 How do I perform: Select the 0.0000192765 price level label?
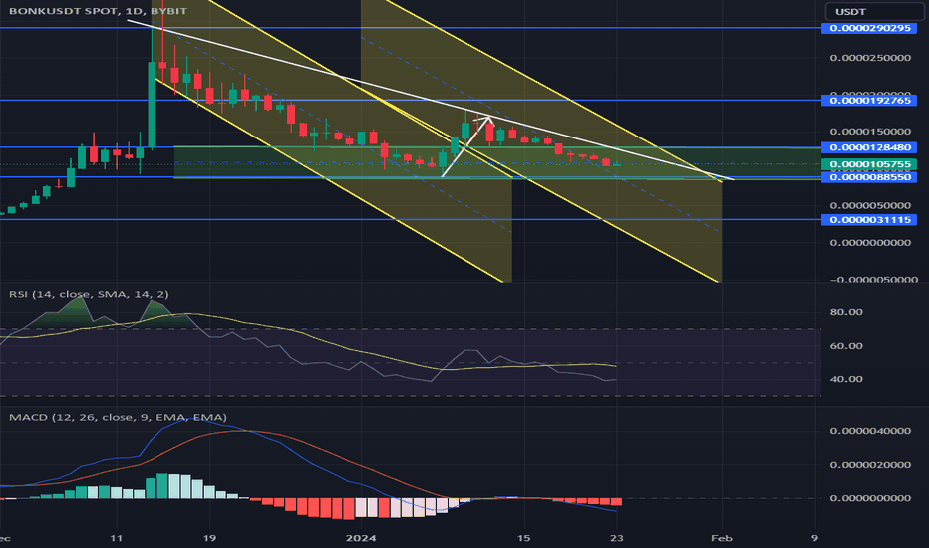869,100
